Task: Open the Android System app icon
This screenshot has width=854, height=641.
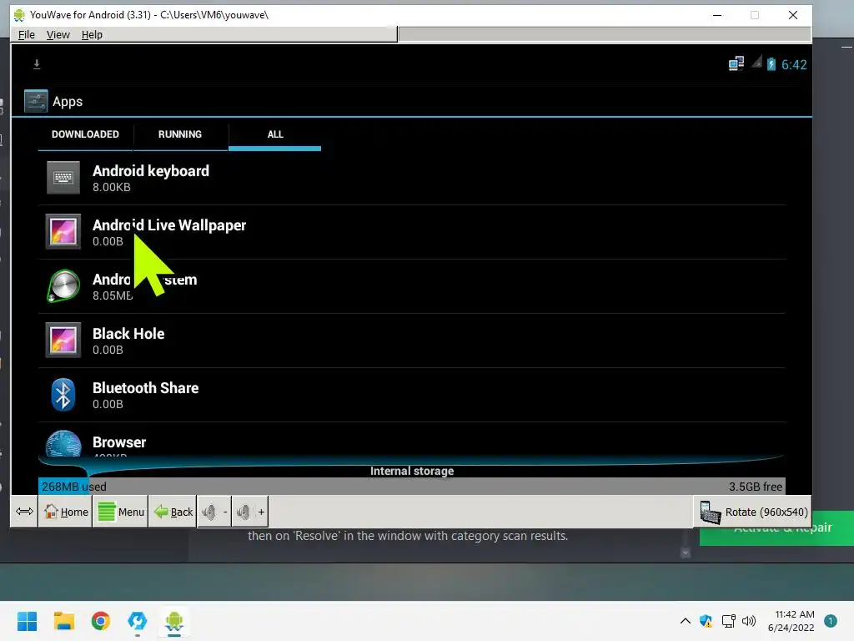Action: tap(63, 285)
